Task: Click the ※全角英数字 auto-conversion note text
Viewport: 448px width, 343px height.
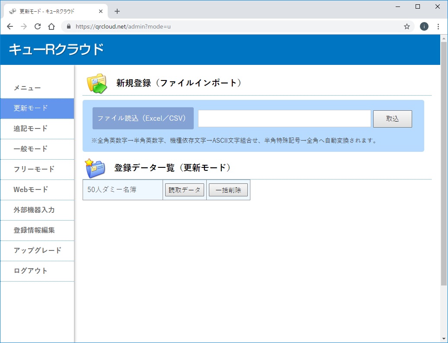Action: pos(235,141)
